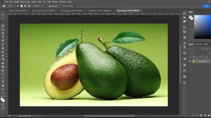
Task: Select the Path Selection arrow tool
Action: click(x=3, y=78)
